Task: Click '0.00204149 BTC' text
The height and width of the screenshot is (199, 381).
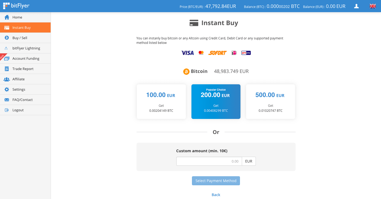Action: click(x=161, y=111)
